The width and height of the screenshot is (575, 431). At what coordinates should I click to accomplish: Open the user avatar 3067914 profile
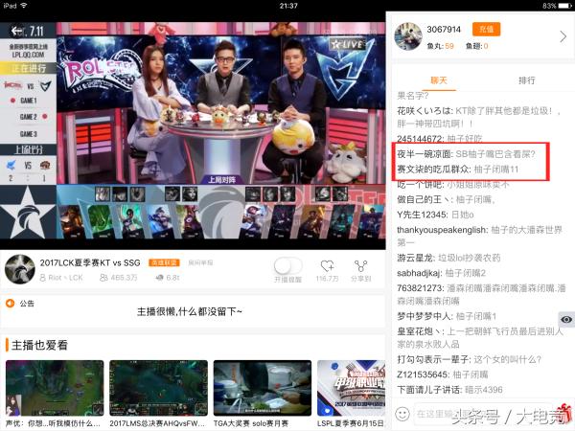[408, 36]
